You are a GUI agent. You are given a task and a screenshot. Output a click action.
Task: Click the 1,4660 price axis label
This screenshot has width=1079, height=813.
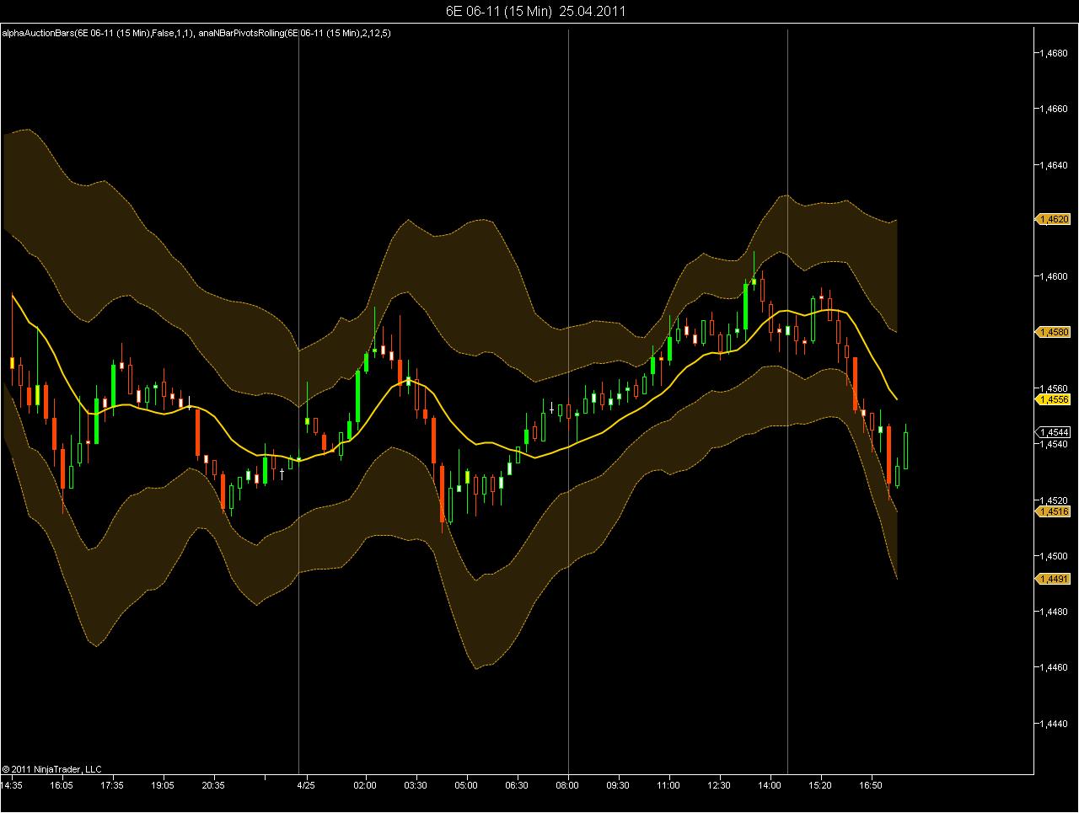pos(1055,109)
